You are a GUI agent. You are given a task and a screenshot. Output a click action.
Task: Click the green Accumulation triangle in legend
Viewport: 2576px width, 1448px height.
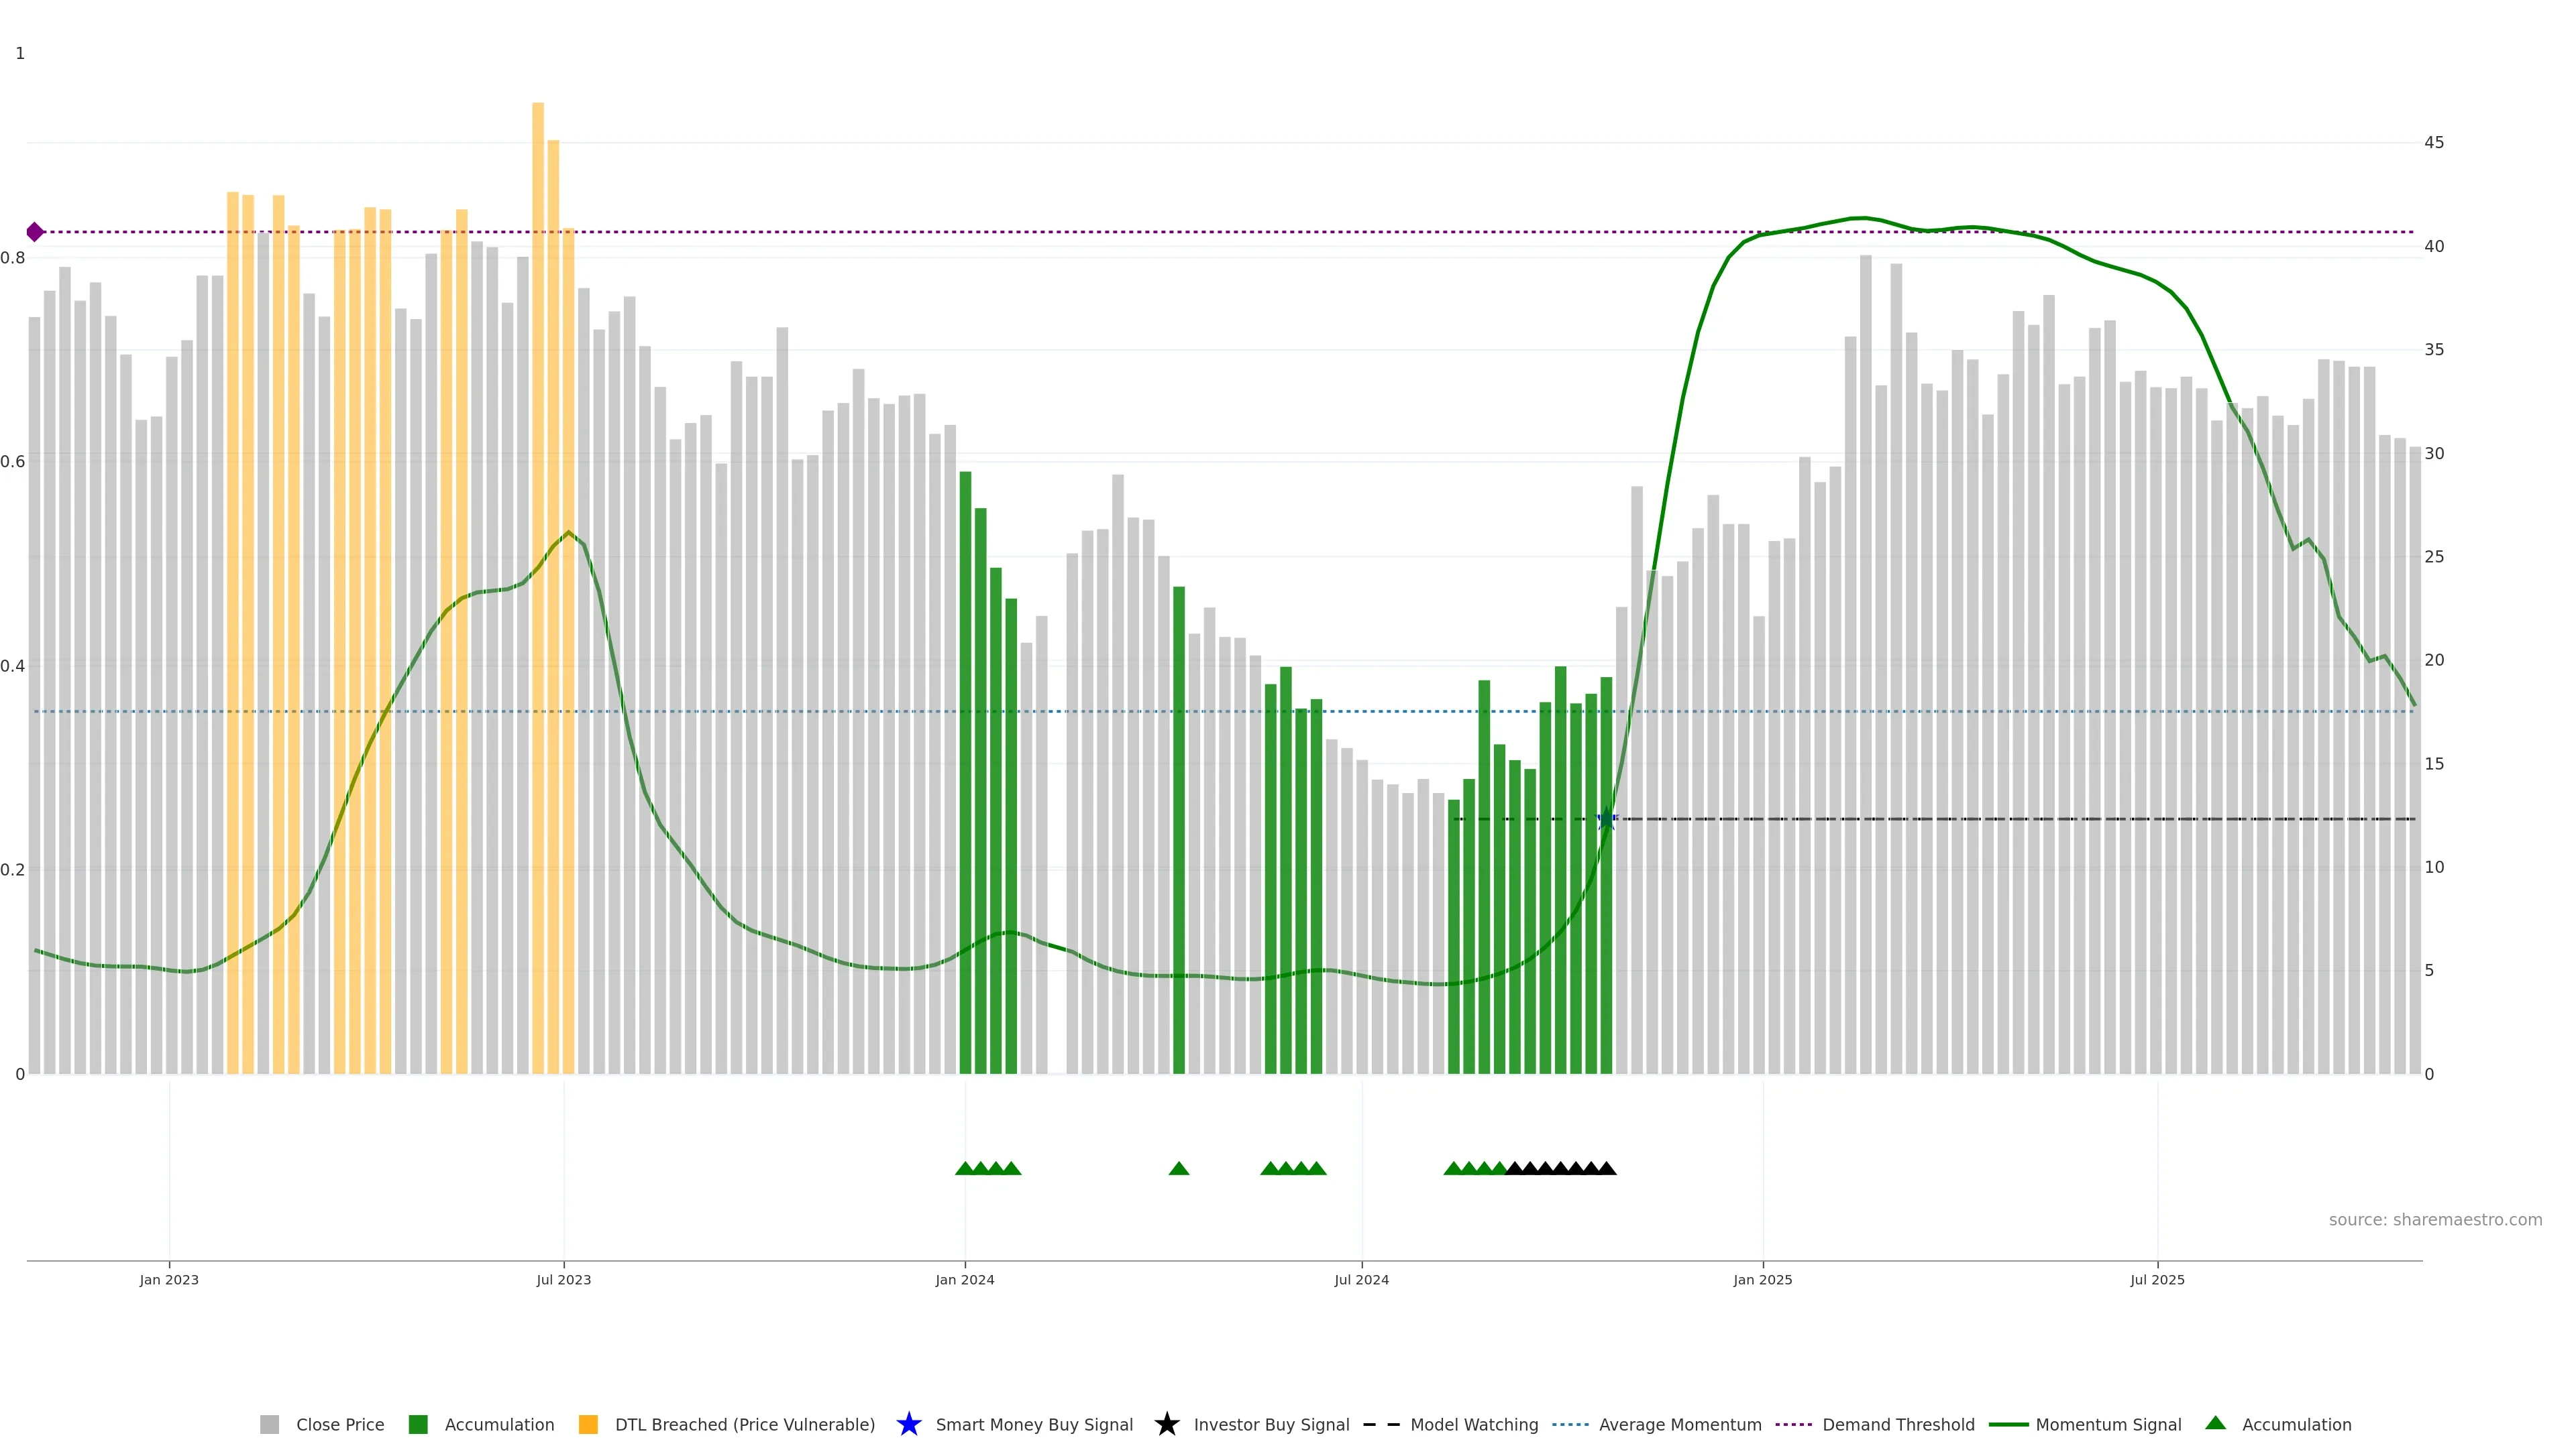coord(2215,1423)
